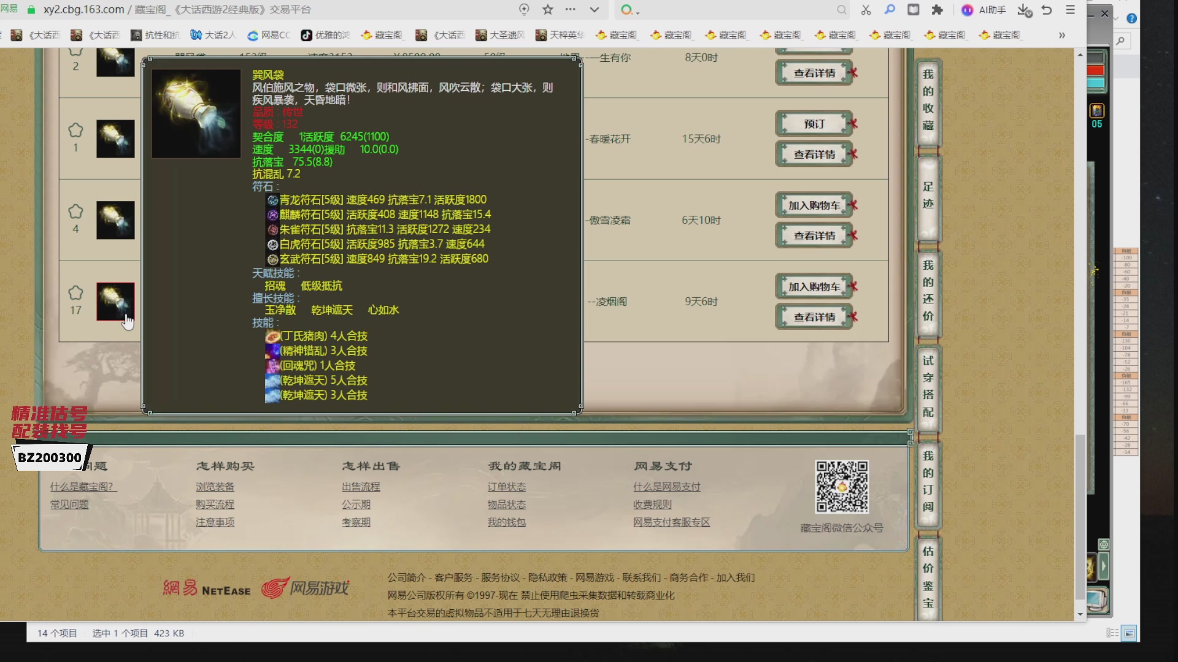Open the extensions puzzle piece icon
The image size is (1178, 662).
click(937, 10)
